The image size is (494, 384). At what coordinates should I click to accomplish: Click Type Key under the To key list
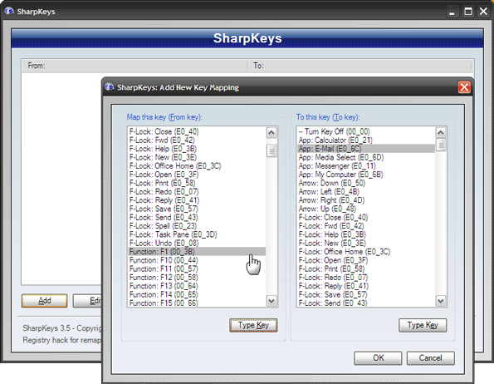click(x=423, y=325)
